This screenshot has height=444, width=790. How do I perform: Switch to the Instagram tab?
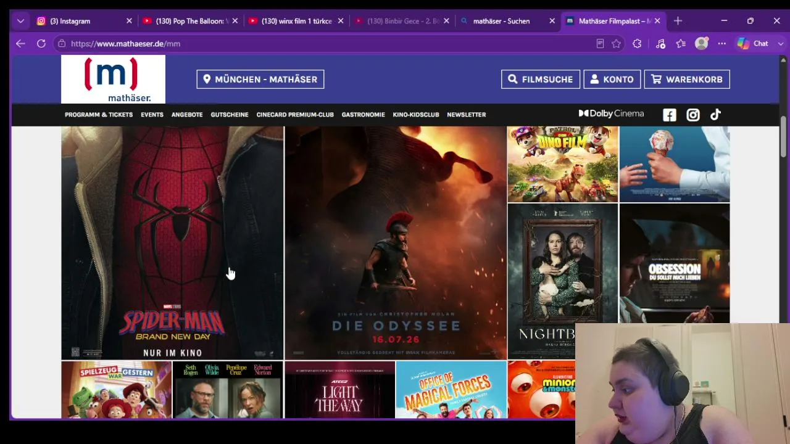click(x=85, y=21)
